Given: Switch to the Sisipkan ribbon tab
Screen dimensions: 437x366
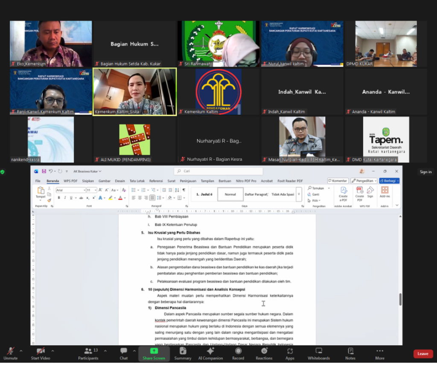Looking at the screenshot, I should point(88,181).
